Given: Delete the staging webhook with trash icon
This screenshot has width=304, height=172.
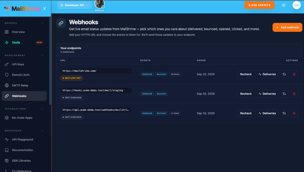Looking at the screenshot, I should click(294, 94).
